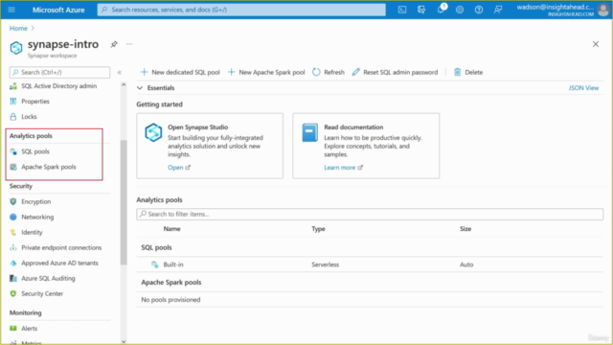Open Alerts under Monitoring
613x345 pixels.
pyautogui.click(x=30, y=329)
